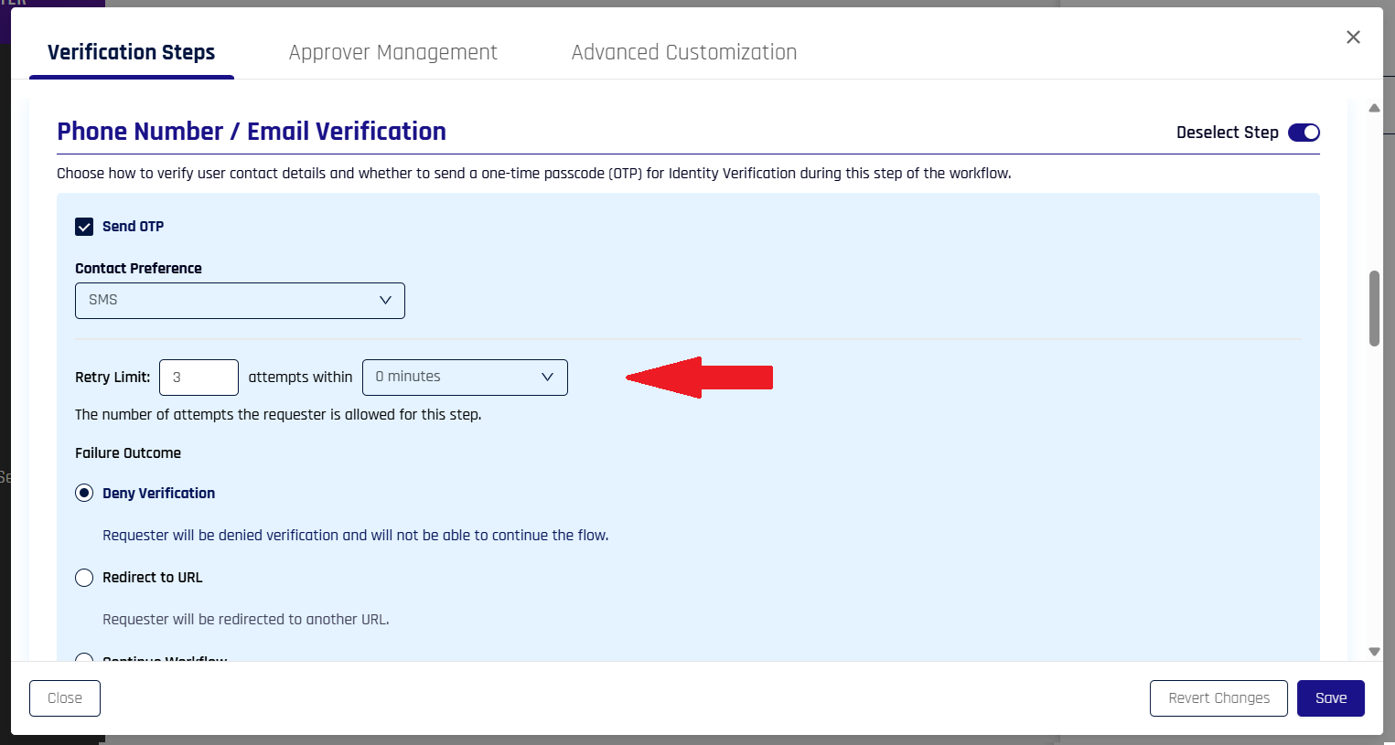This screenshot has width=1395, height=745.
Task: Select the Verification Steps tab
Action: point(132,53)
